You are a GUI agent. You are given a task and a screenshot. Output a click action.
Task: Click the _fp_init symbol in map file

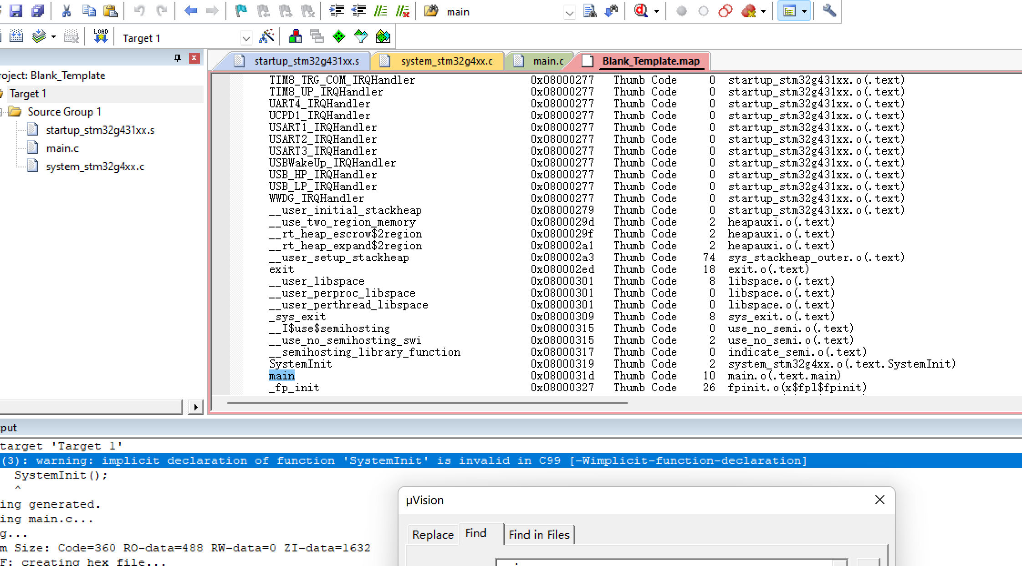click(294, 388)
